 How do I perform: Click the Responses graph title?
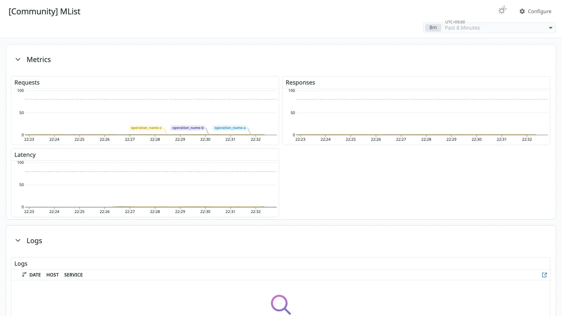pos(300,83)
